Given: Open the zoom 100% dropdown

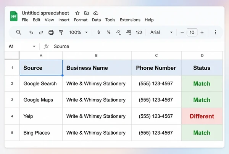Looking at the screenshot, I should (79, 32).
